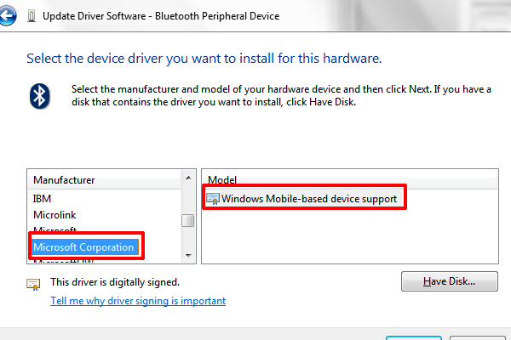
Task: Select IBM in Manufacturer list
Action: [x=42, y=198]
